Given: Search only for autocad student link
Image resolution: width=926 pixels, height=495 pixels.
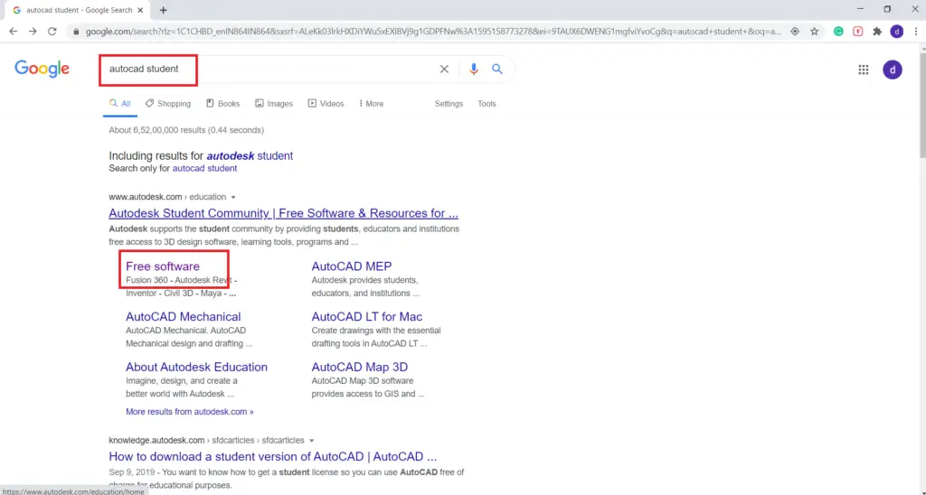Looking at the screenshot, I should click(x=204, y=168).
